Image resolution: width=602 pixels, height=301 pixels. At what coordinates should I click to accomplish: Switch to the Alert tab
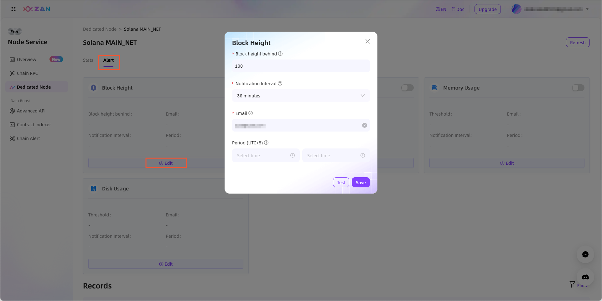tap(108, 60)
